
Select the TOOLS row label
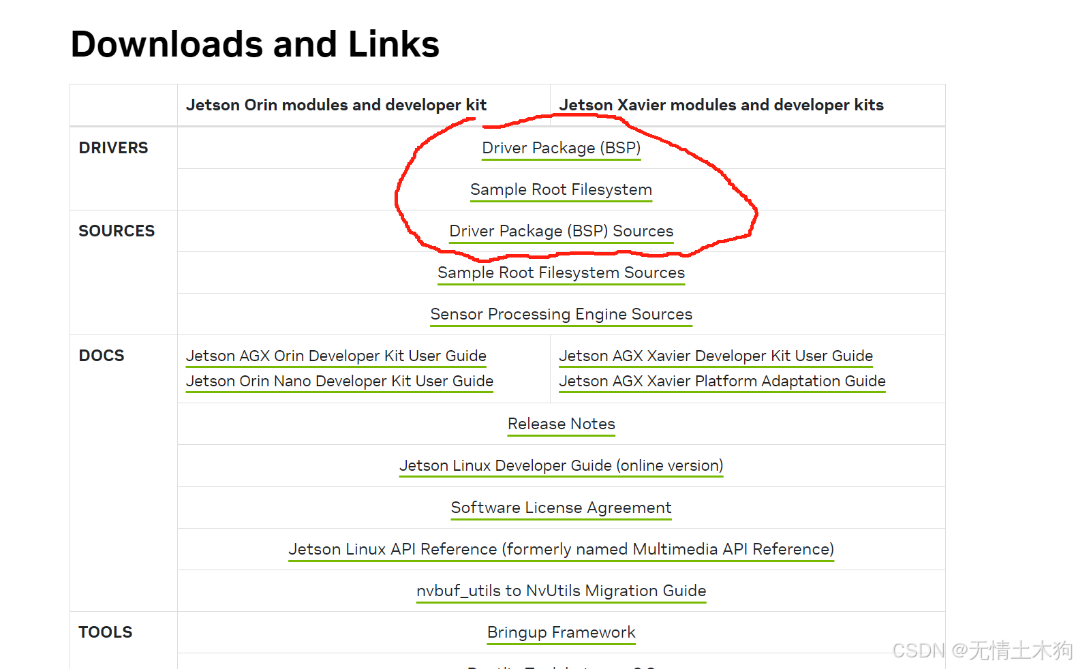pos(106,632)
